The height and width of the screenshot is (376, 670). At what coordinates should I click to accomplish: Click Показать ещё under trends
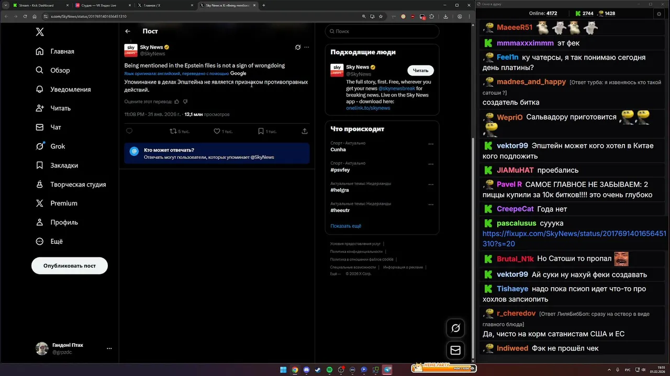pos(345,226)
